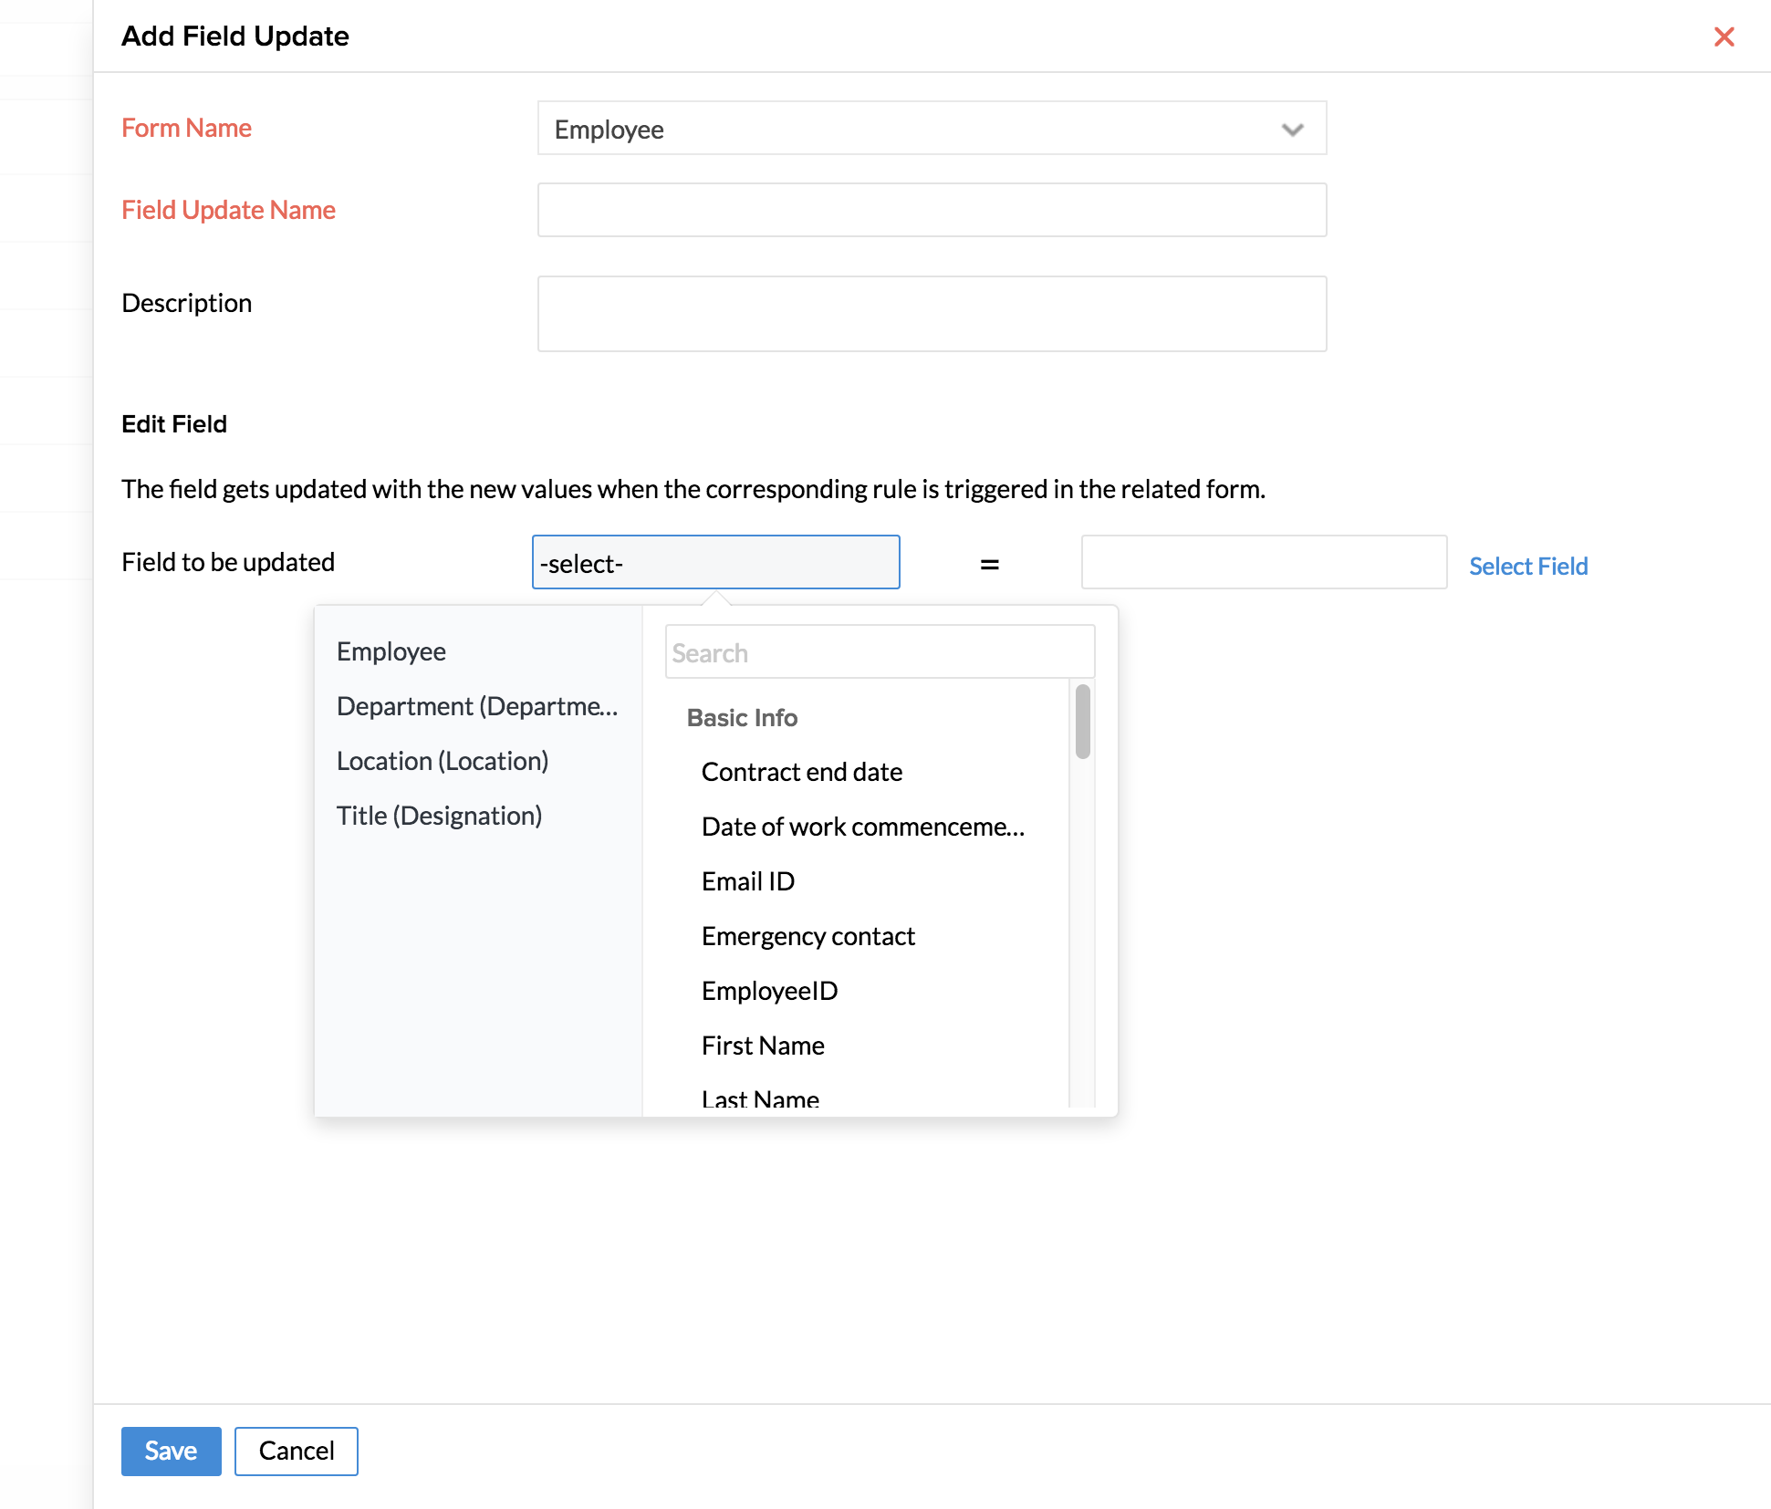Choose Location (Location) form entry
Viewport: 1771px width, 1509px height.
point(443,761)
